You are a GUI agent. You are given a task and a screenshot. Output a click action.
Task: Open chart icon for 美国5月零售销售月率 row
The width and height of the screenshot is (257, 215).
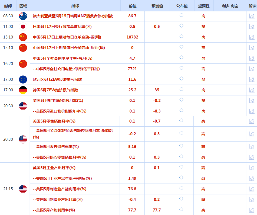click(252, 121)
